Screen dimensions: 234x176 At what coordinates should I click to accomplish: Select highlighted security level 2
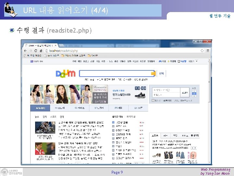pos(194,94)
